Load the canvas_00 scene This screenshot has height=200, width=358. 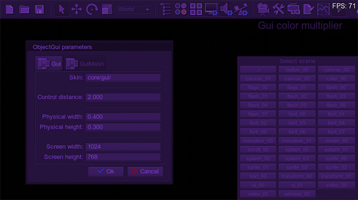337,70
